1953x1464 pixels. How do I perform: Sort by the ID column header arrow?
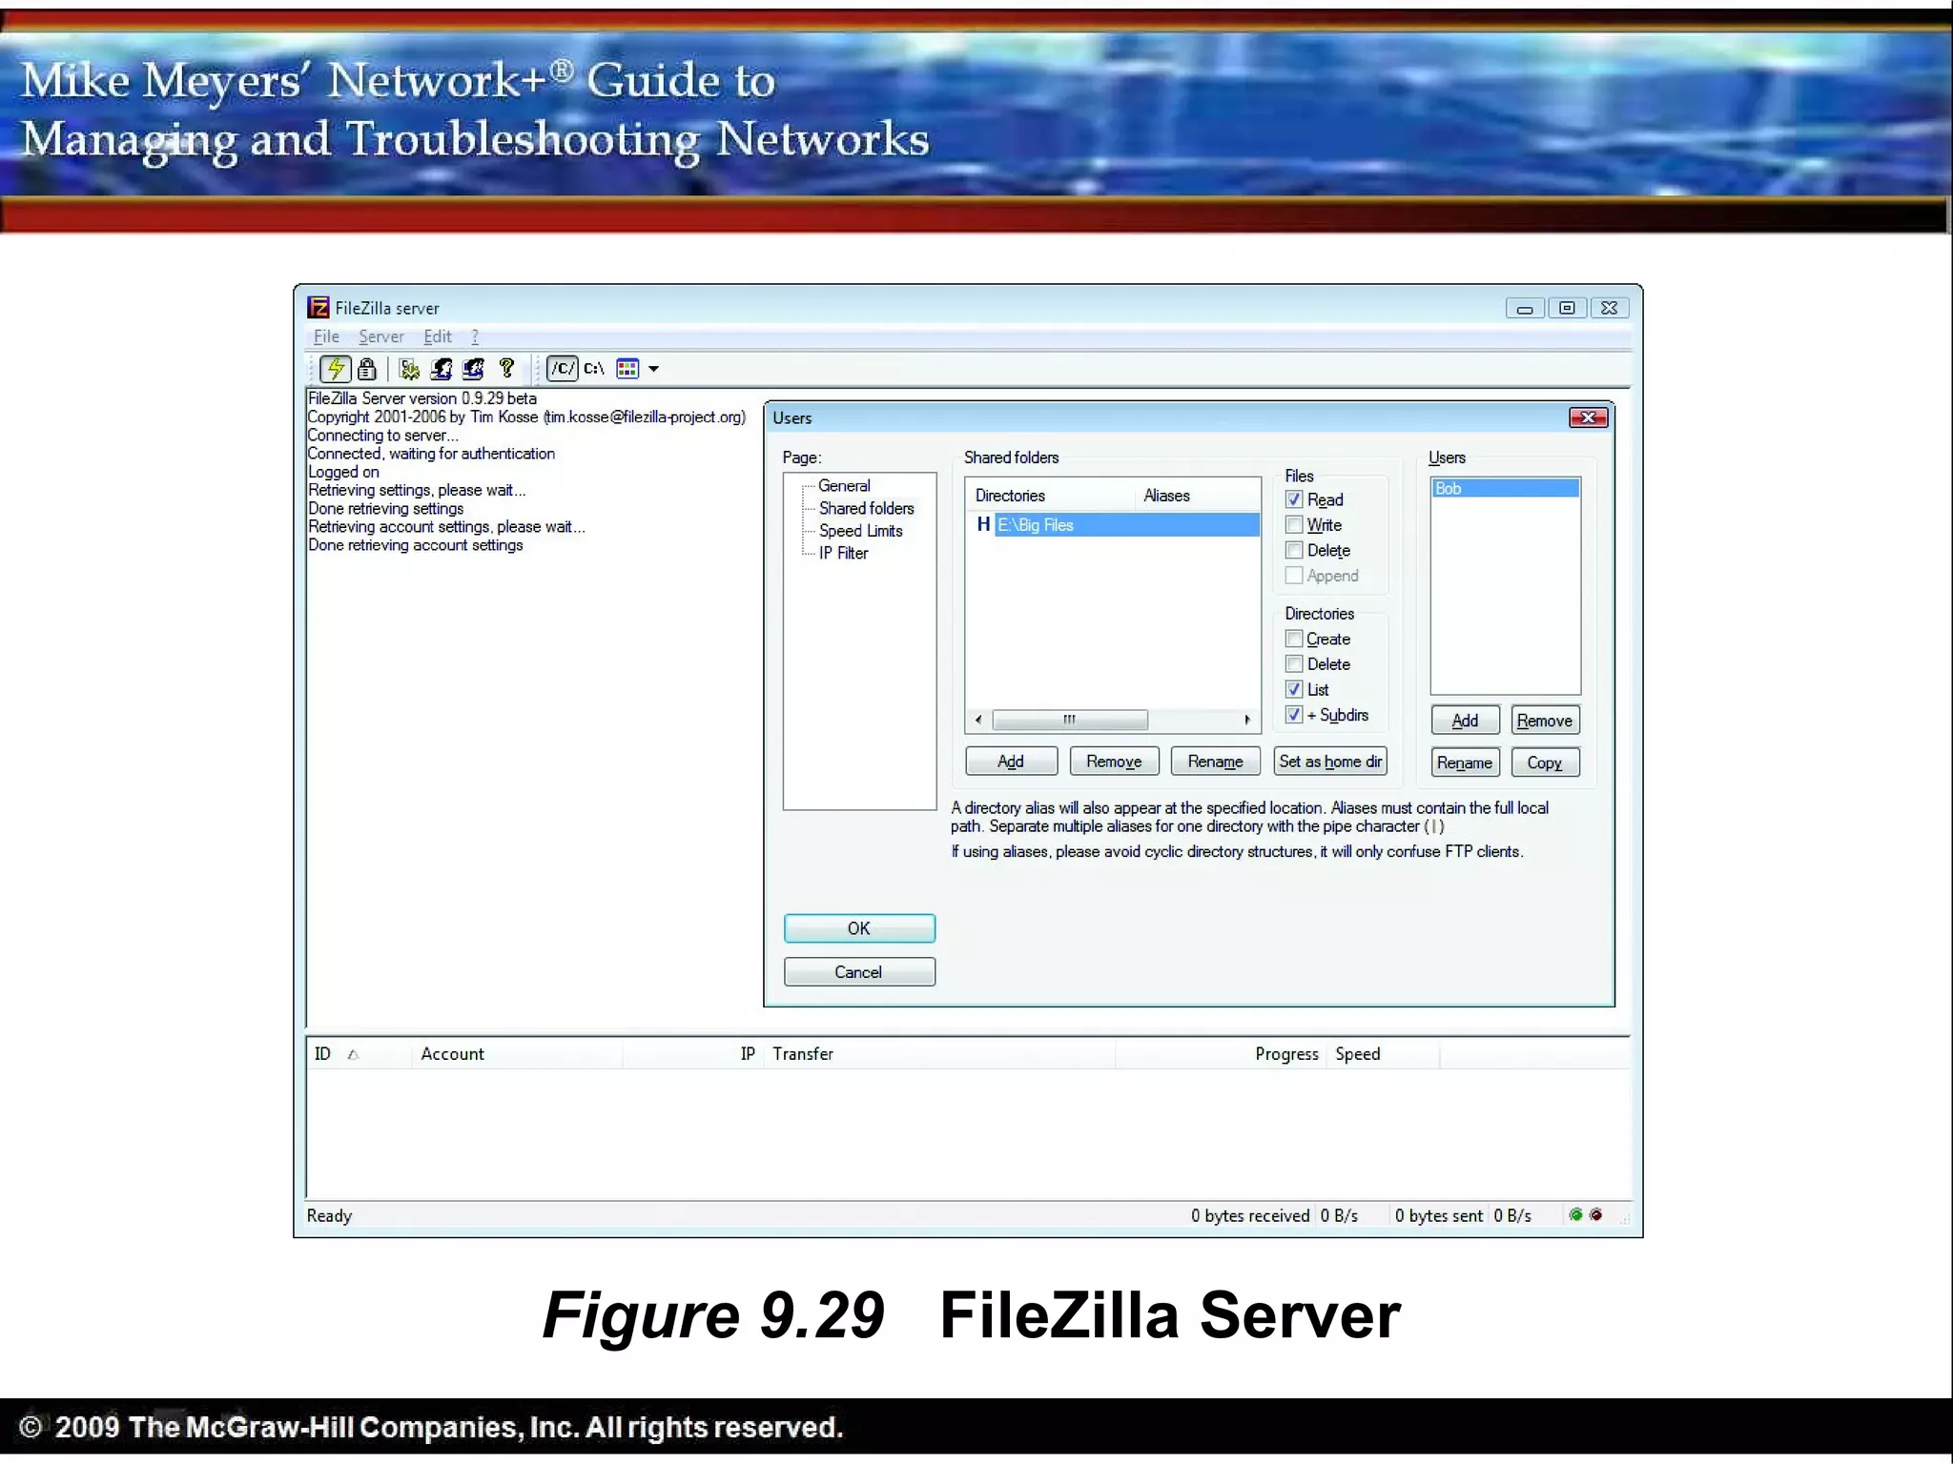[x=353, y=1054]
